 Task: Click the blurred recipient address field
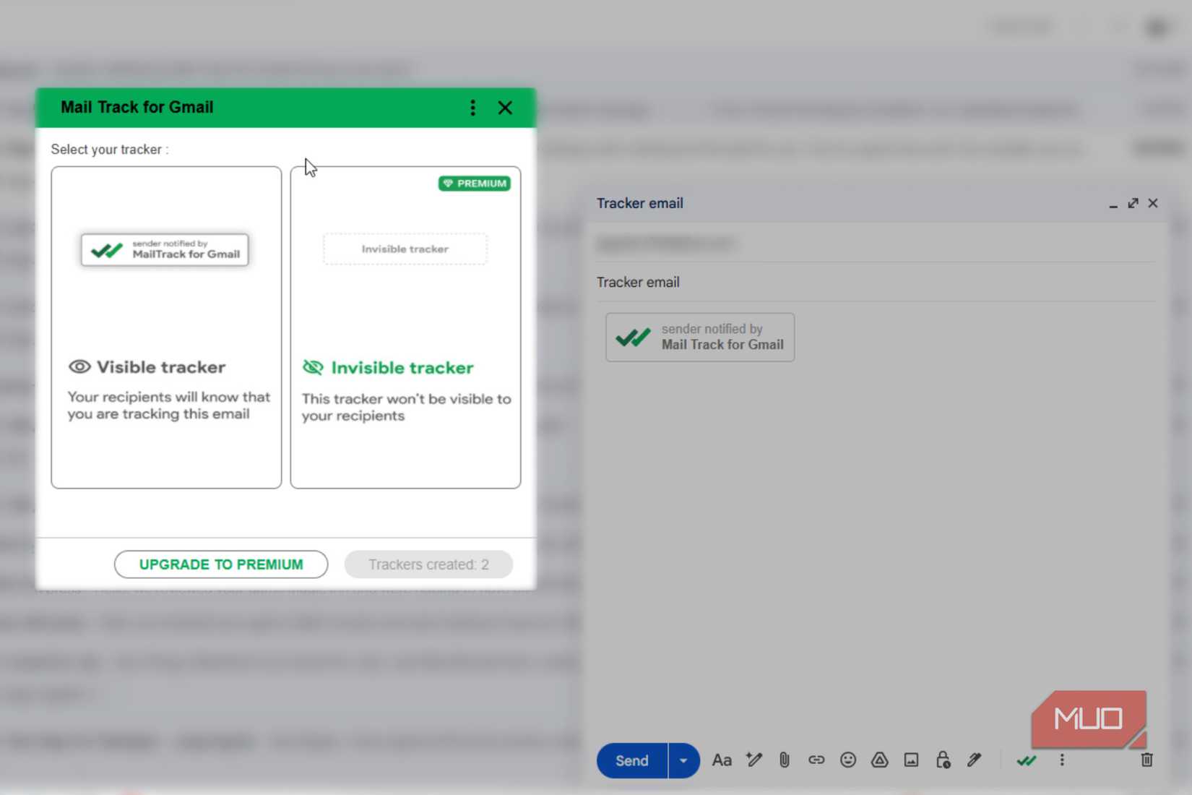click(x=876, y=244)
